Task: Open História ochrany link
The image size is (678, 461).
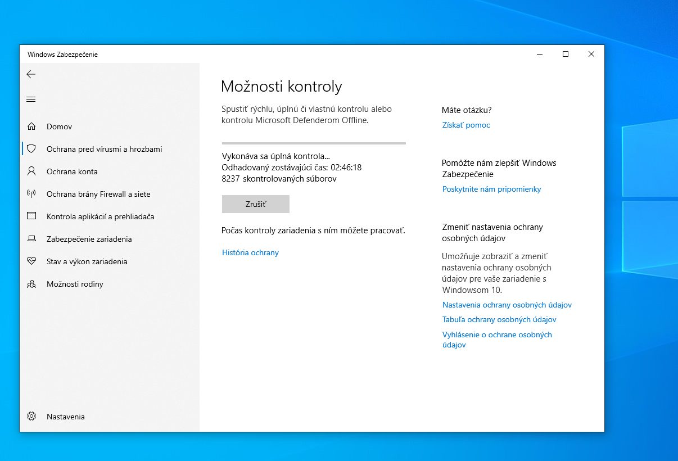Action: 251,252
